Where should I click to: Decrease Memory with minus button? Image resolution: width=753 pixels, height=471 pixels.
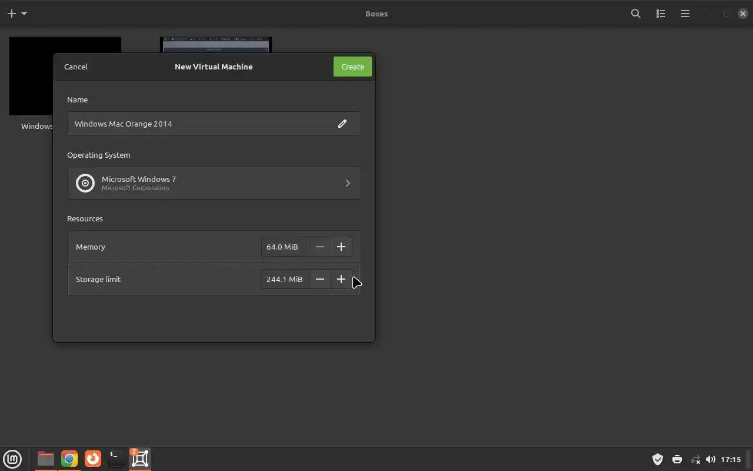[320, 247]
